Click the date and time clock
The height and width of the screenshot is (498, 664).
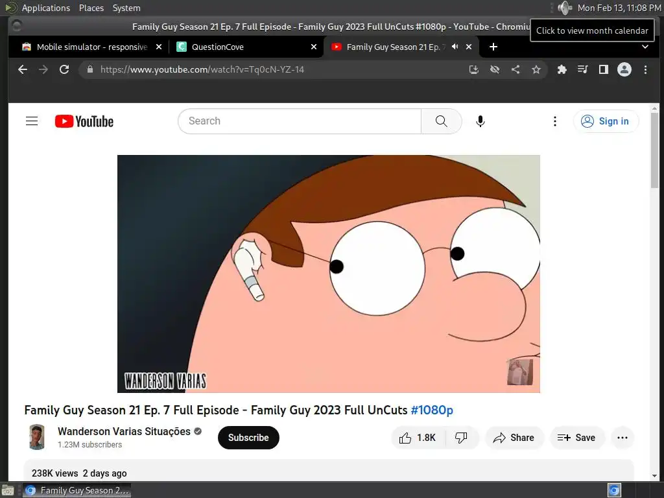point(619,8)
